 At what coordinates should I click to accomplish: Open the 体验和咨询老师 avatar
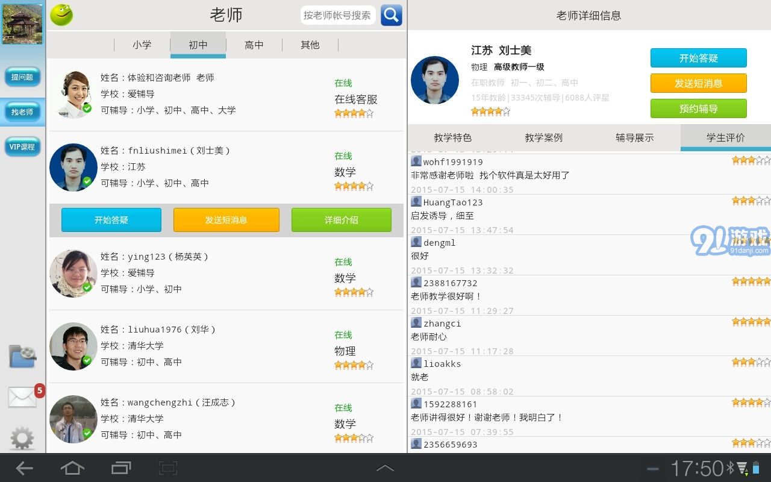tap(73, 94)
